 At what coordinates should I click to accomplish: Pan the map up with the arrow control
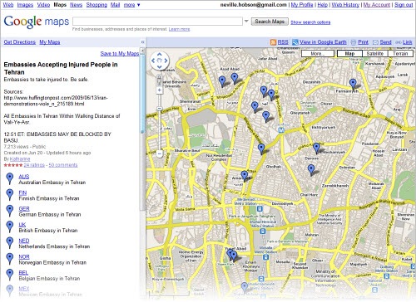coord(160,54)
